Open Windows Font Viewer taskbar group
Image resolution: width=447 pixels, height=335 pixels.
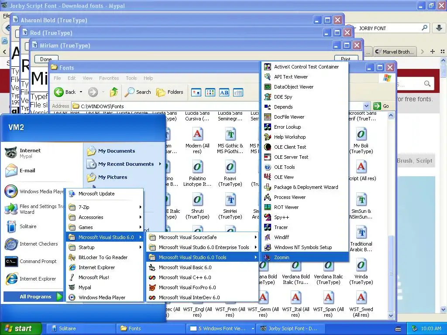pyautogui.click(x=221, y=328)
